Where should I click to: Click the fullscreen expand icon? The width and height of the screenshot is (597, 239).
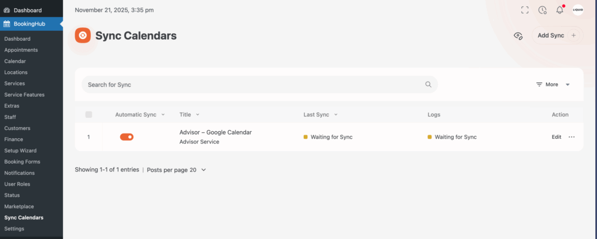[x=525, y=10]
